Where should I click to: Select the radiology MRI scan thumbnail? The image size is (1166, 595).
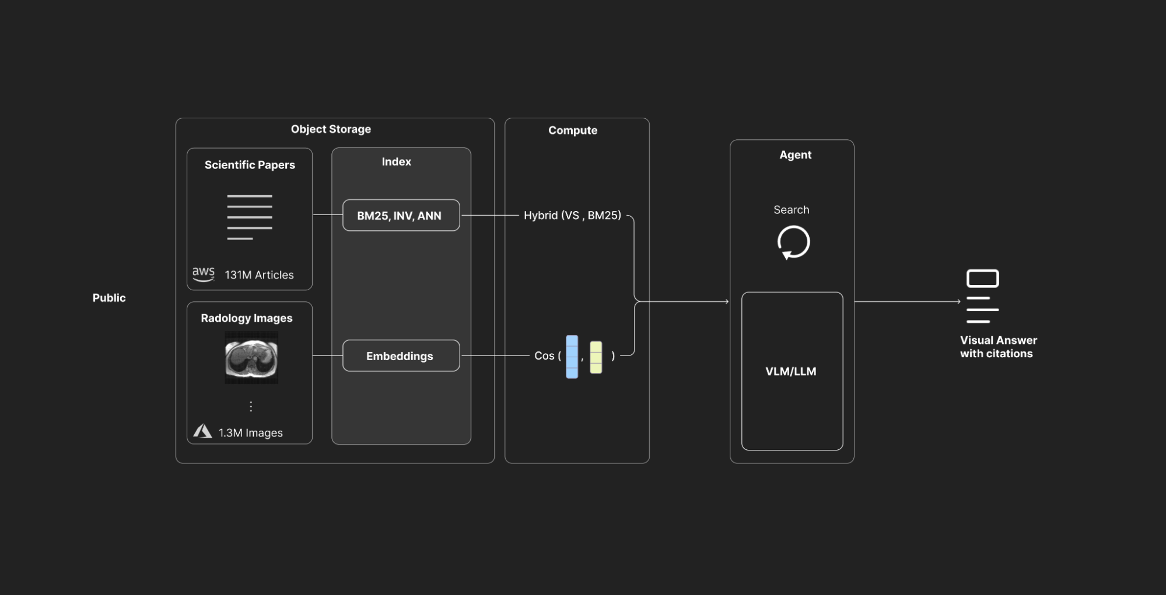coord(251,358)
